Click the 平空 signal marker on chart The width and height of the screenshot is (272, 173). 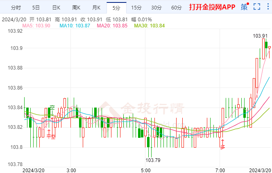click(51, 137)
